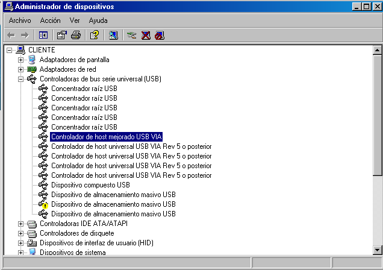The width and height of the screenshot is (383, 270).
Task: Maximize the Administrador de dispositivos window
Action: 366,7
